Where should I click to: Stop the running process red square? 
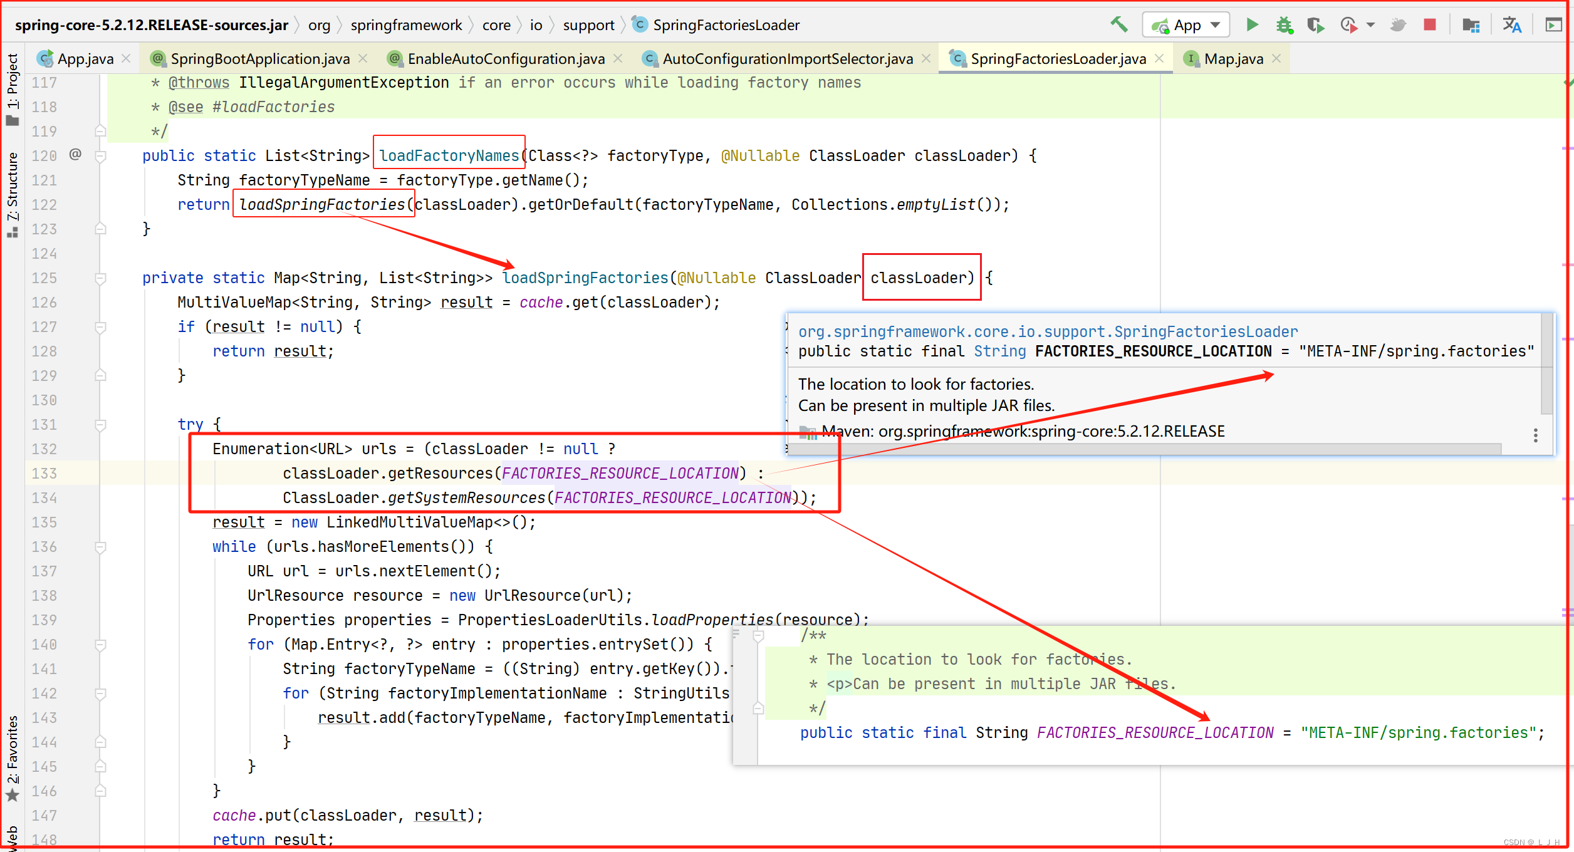click(1430, 24)
